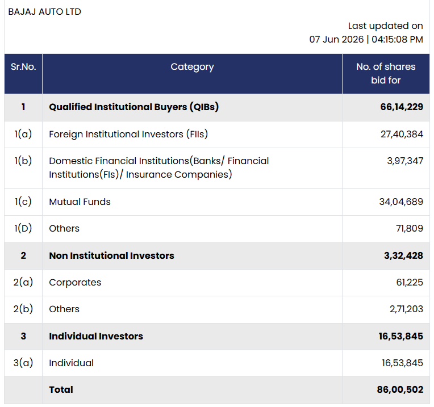This screenshot has width=434, height=407.
Task: Click the 16,53,845 value in row 3(a)
Action: pos(402,363)
